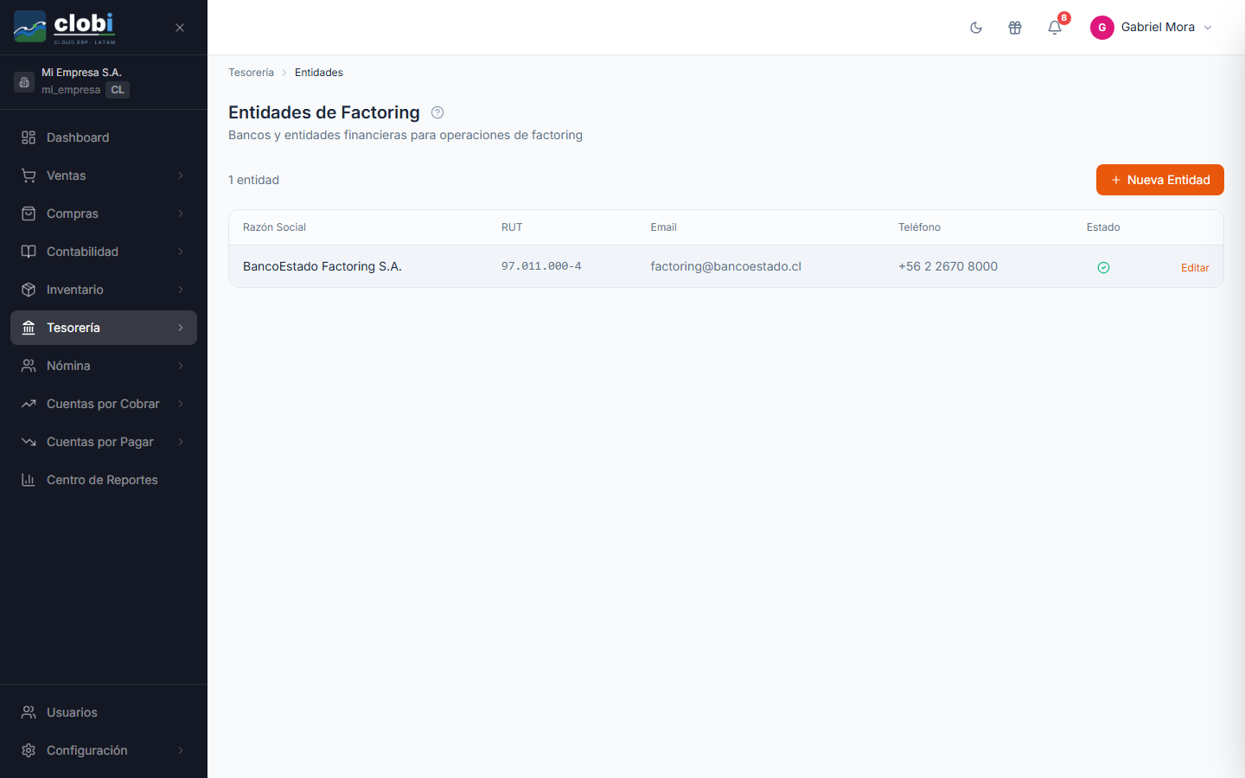Open the Ventas menu item

(x=104, y=175)
